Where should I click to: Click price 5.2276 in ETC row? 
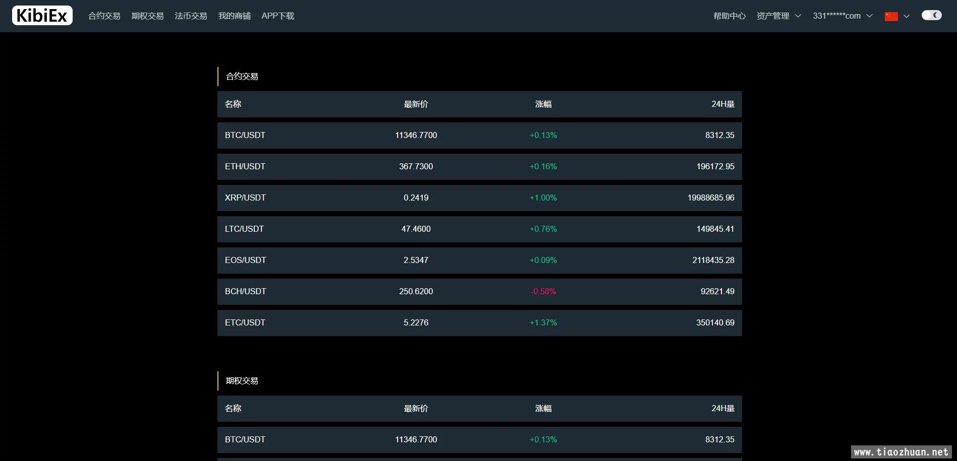(x=416, y=323)
